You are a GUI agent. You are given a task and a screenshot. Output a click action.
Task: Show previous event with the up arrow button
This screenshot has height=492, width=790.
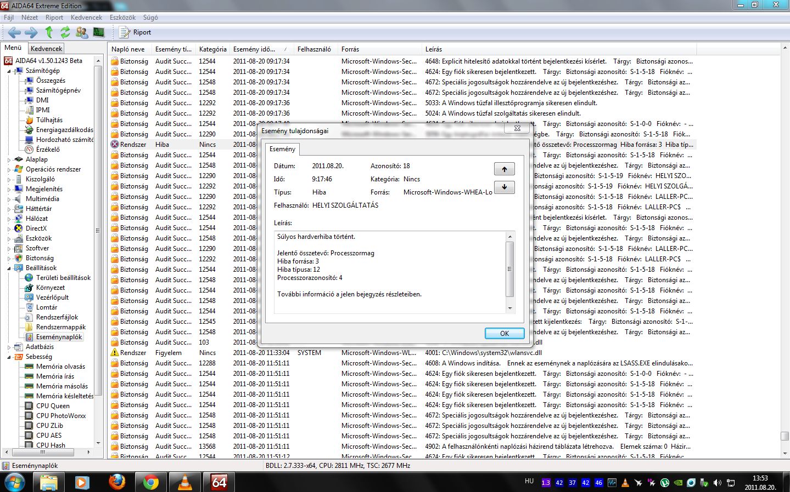click(504, 169)
